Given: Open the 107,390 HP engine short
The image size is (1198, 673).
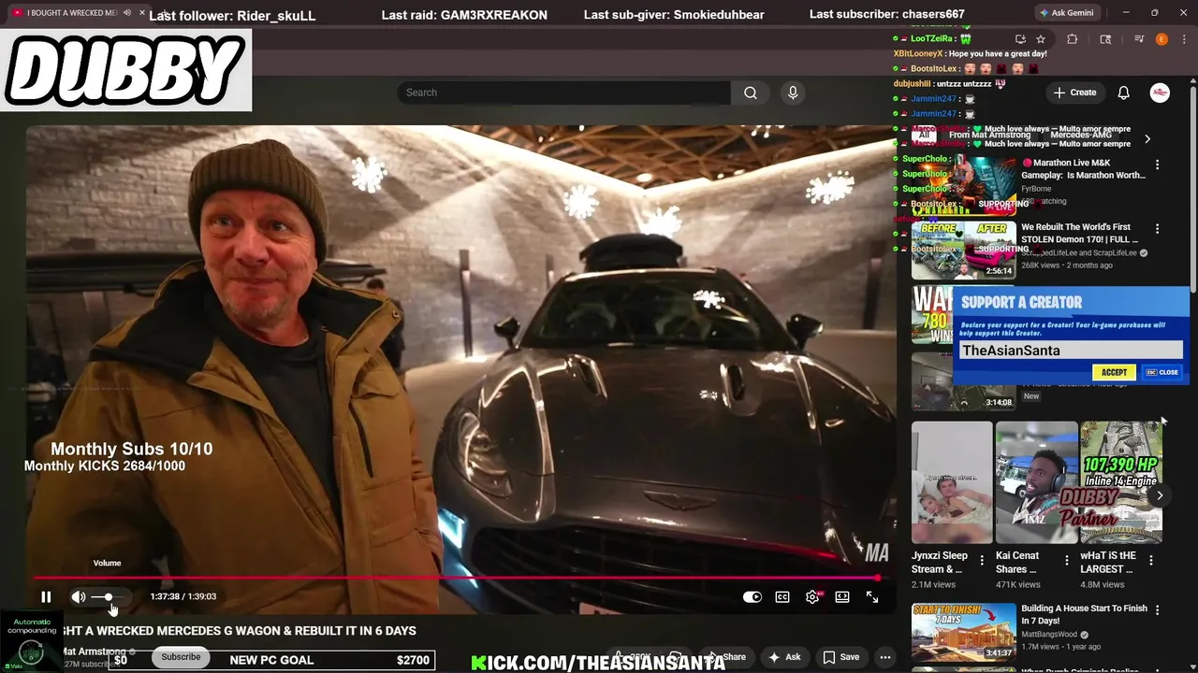Looking at the screenshot, I should (x=1121, y=482).
